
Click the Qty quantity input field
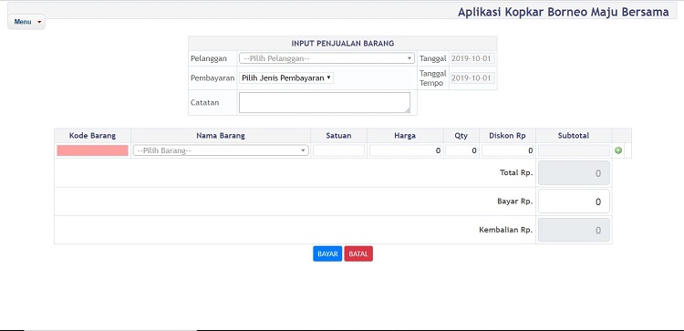(x=461, y=150)
